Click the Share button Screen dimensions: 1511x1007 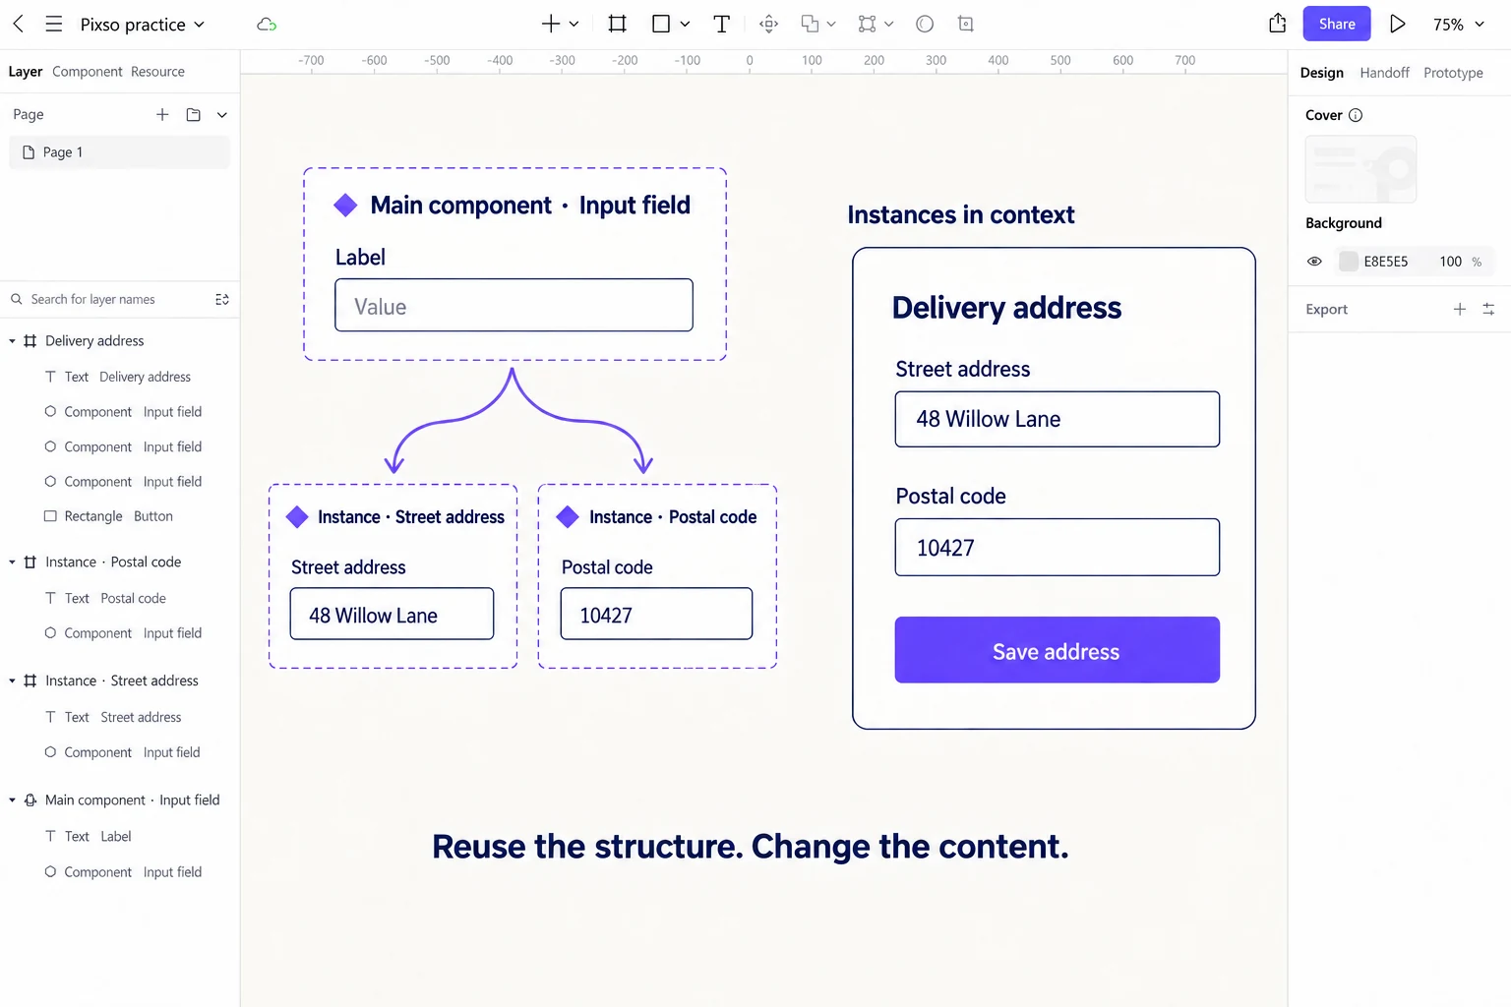(x=1337, y=24)
